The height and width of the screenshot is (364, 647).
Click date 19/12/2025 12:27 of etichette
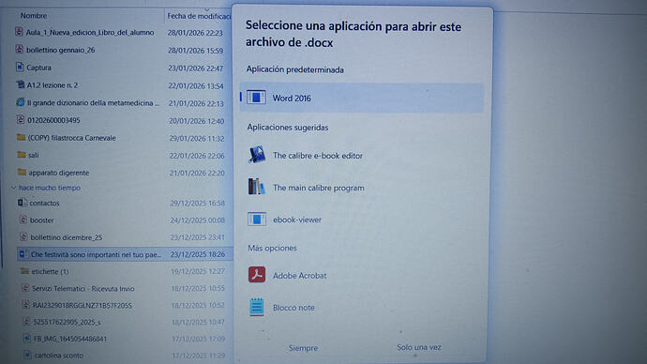click(198, 271)
